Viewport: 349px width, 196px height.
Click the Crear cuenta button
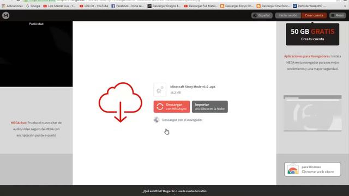coord(314,15)
